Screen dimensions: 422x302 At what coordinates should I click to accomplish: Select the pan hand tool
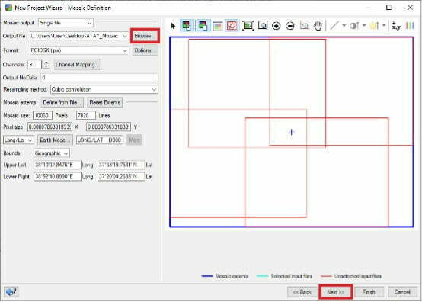click(318, 26)
